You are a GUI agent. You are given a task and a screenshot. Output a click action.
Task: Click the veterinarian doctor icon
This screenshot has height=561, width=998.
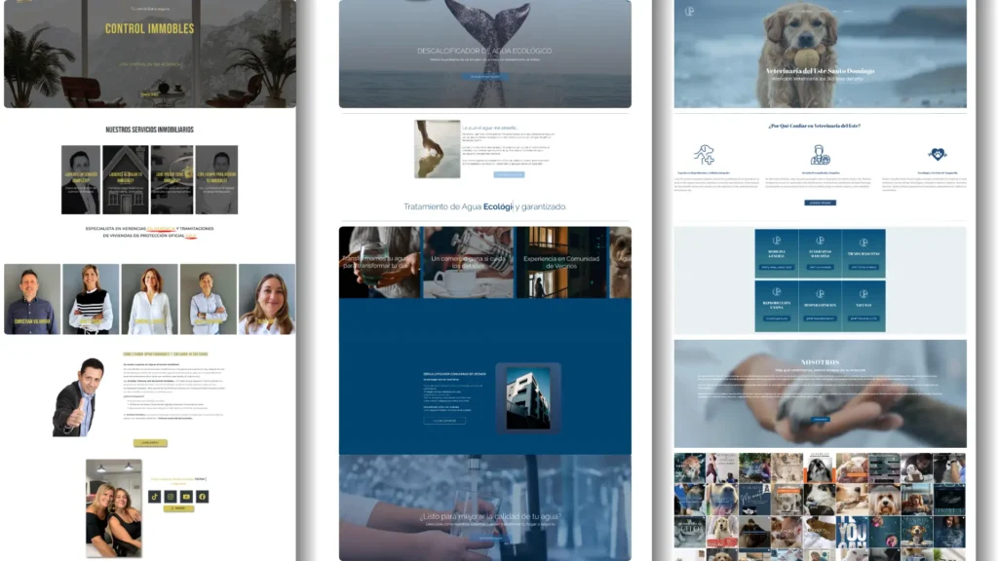point(820,155)
